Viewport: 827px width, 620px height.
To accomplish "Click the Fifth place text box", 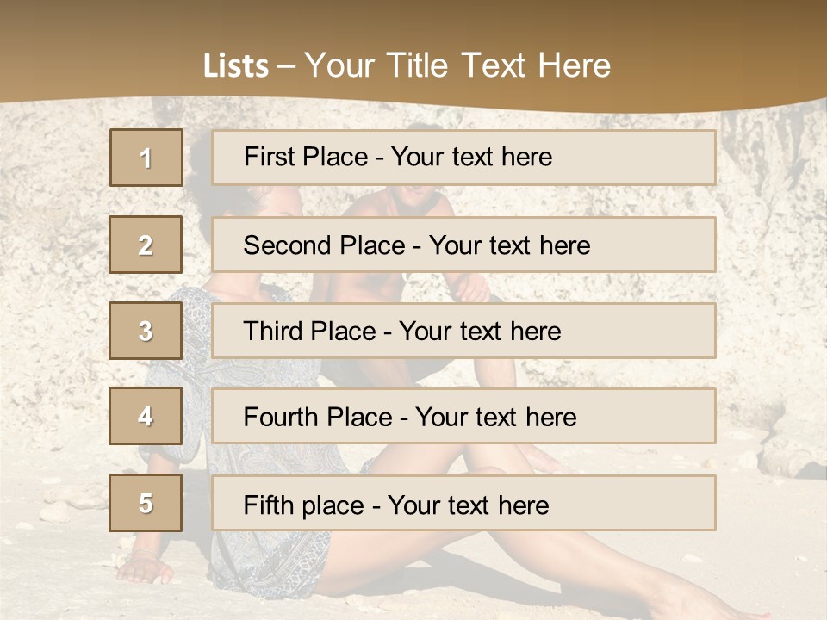I will 463,503.
